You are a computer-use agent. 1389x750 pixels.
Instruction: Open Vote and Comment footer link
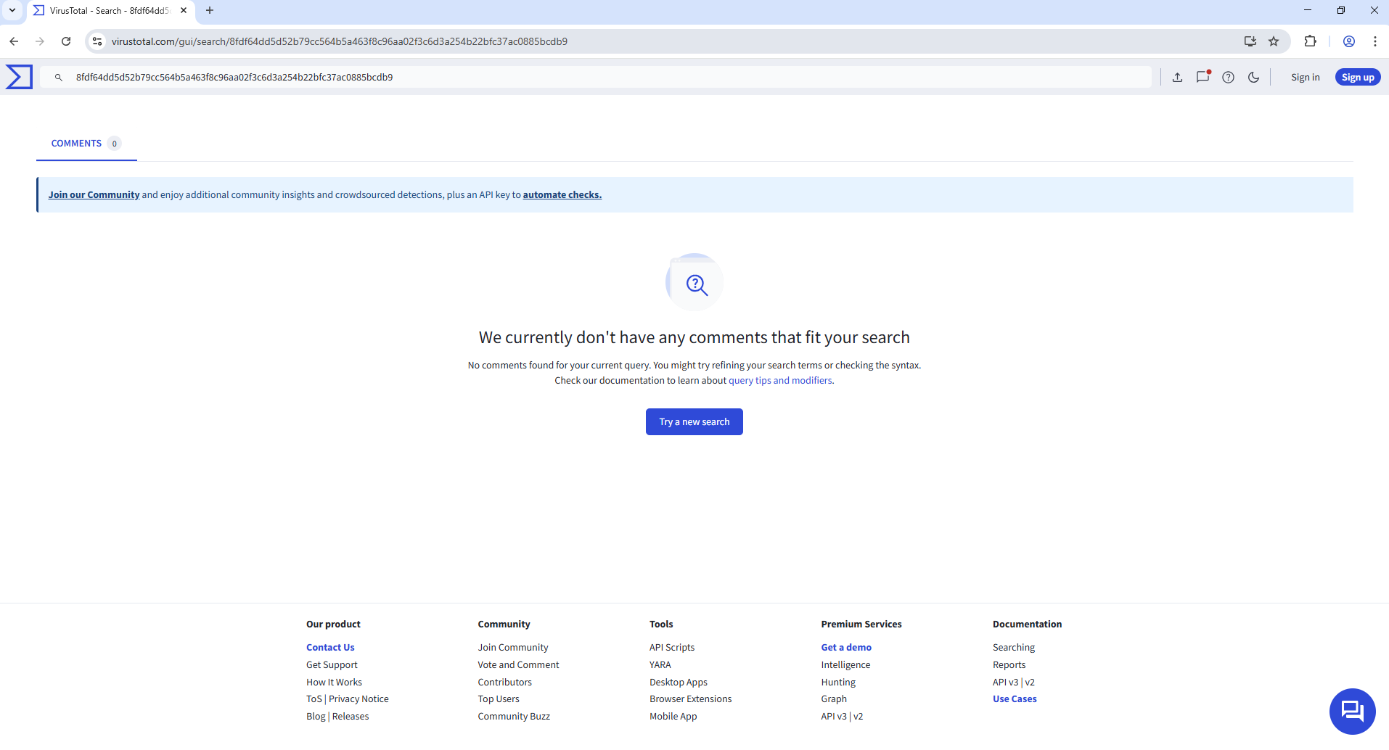point(518,665)
